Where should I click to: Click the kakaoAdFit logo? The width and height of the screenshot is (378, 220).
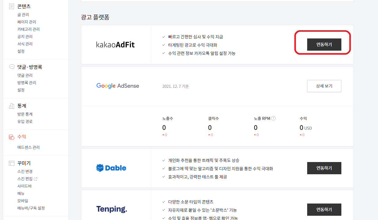coord(115,45)
